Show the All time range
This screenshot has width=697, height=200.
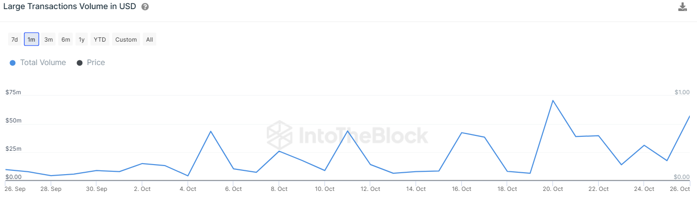click(x=149, y=40)
